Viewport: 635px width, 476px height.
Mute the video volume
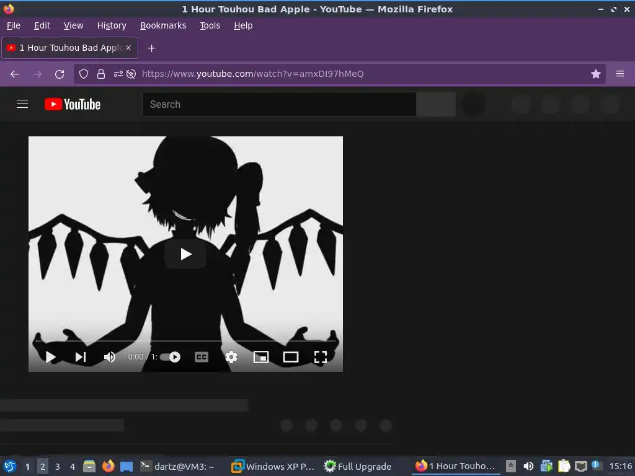(x=110, y=357)
